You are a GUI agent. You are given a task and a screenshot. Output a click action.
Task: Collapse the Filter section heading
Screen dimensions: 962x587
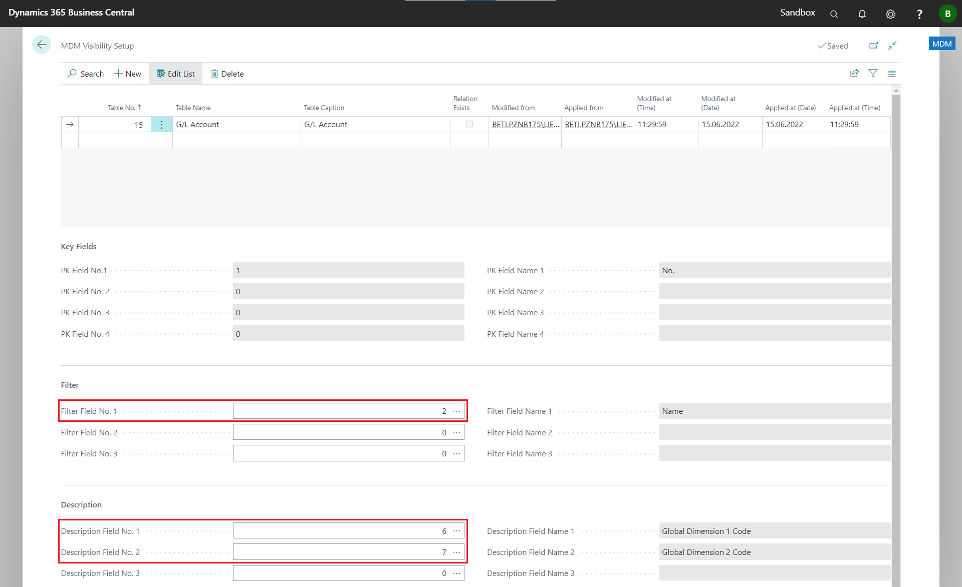pos(70,385)
